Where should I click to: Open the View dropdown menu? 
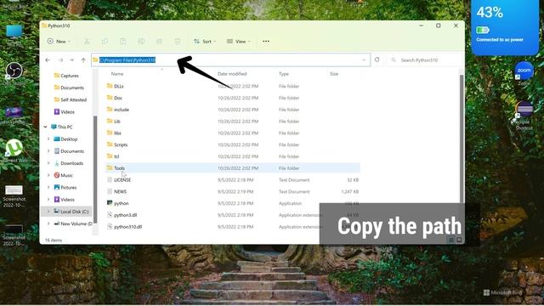coord(238,42)
